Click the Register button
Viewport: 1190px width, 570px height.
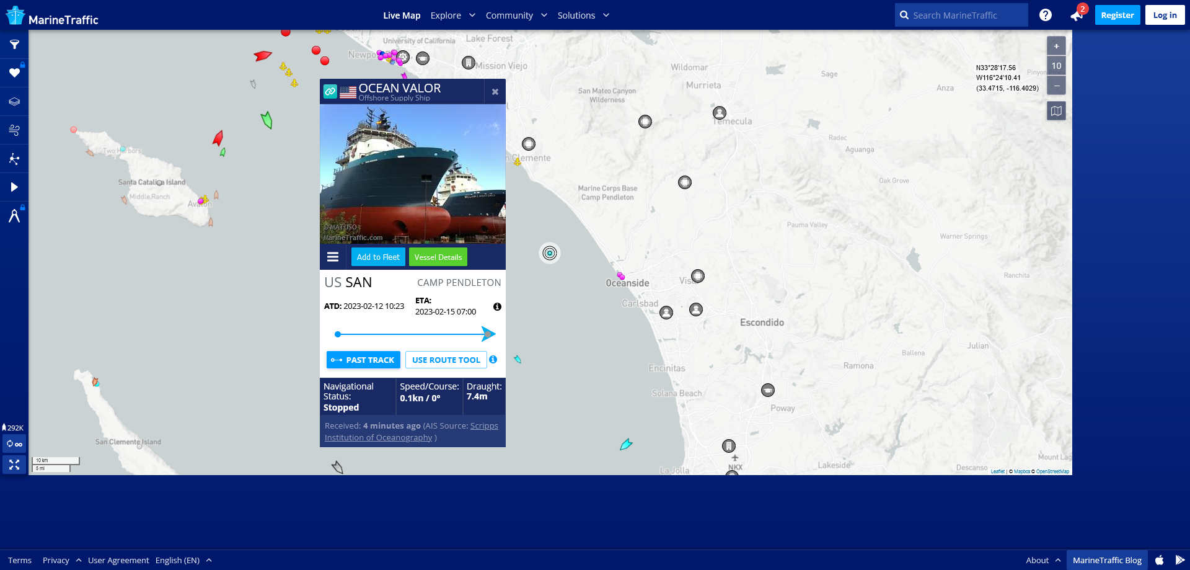pyautogui.click(x=1117, y=15)
